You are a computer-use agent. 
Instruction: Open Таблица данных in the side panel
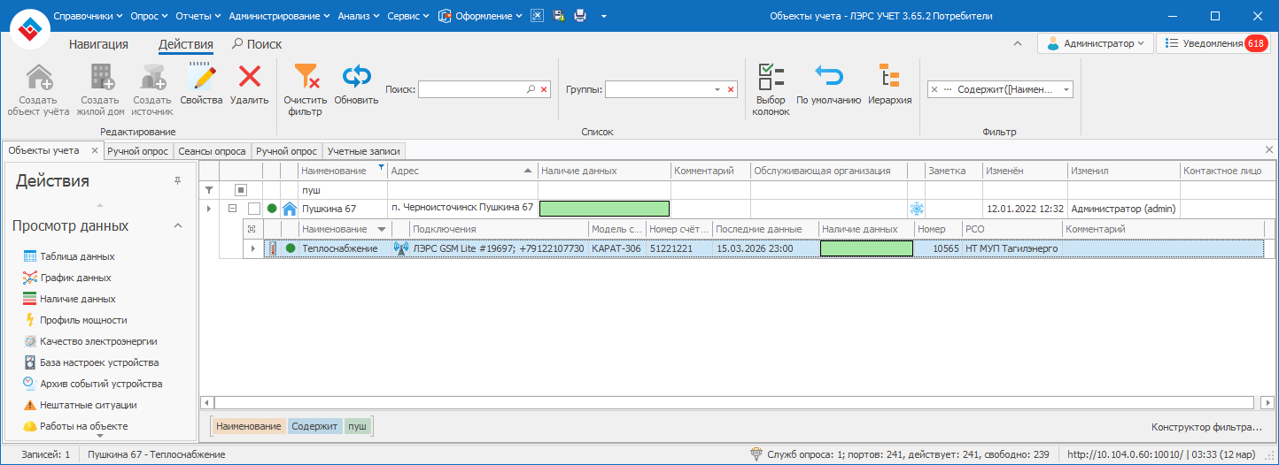point(77,256)
